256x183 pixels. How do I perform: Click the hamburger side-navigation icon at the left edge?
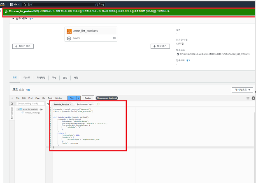click(1, 11)
